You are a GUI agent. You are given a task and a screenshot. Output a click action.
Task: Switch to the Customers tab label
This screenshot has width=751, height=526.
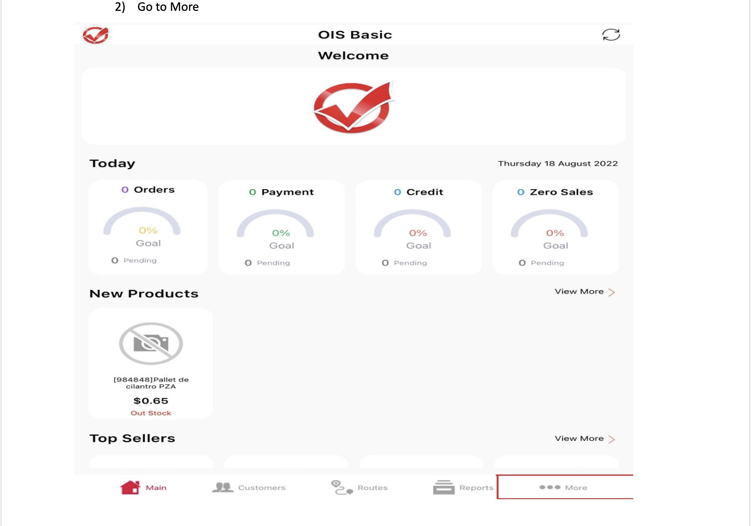point(262,488)
